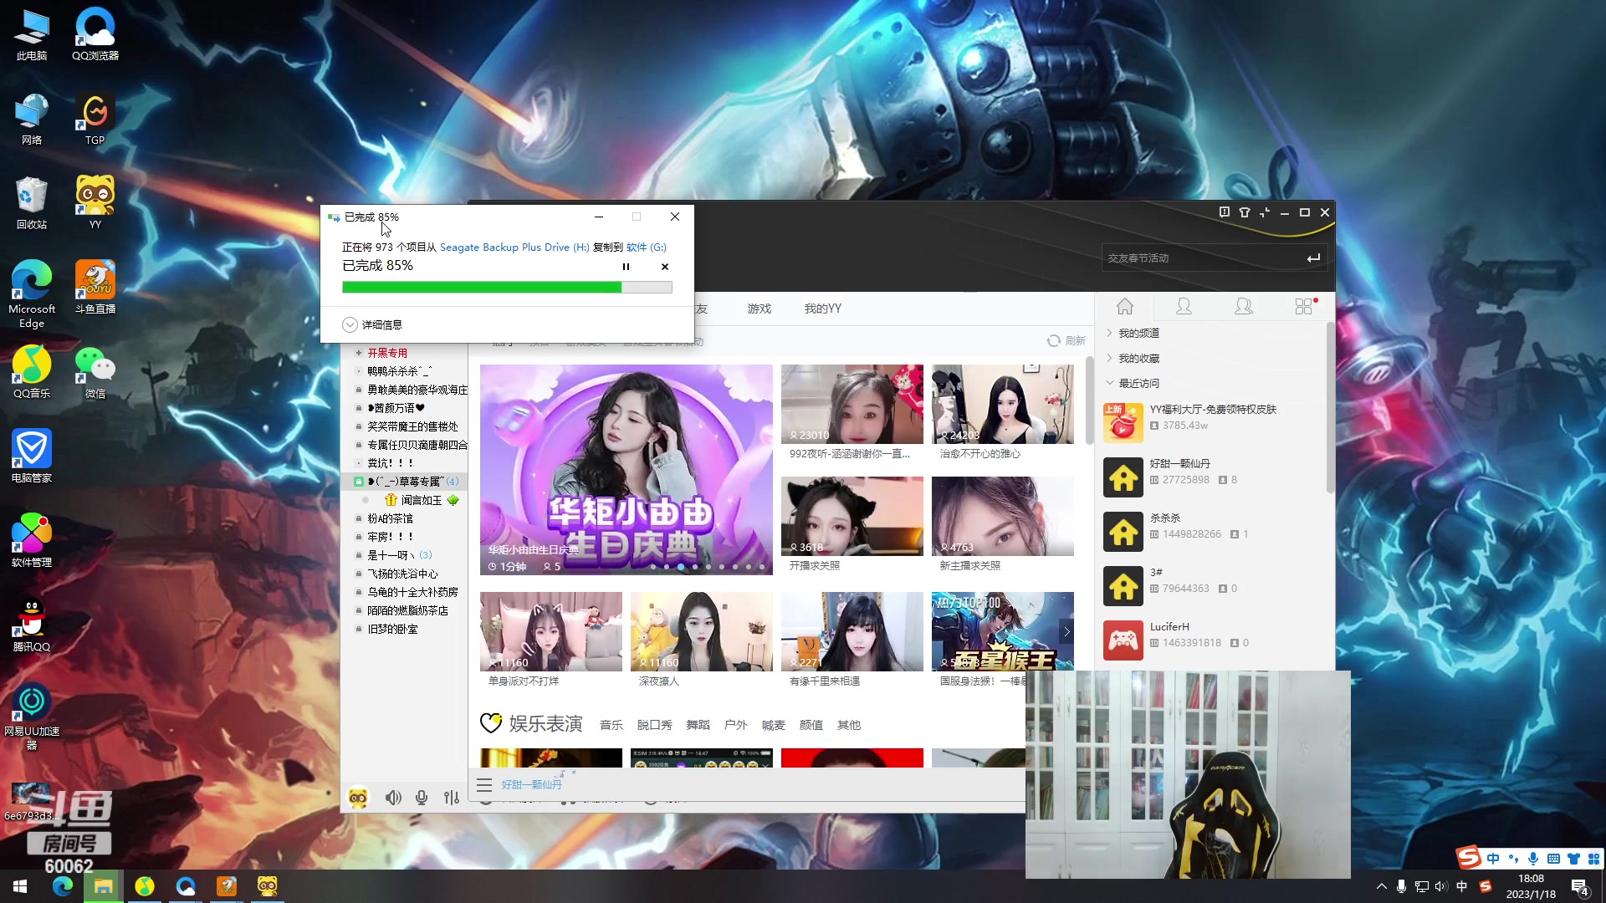Select 脱口秀 category

pyautogui.click(x=655, y=725)
